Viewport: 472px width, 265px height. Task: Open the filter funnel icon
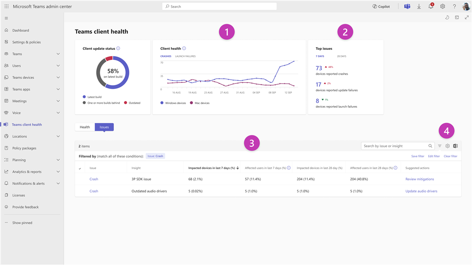(x=439, y=146)
